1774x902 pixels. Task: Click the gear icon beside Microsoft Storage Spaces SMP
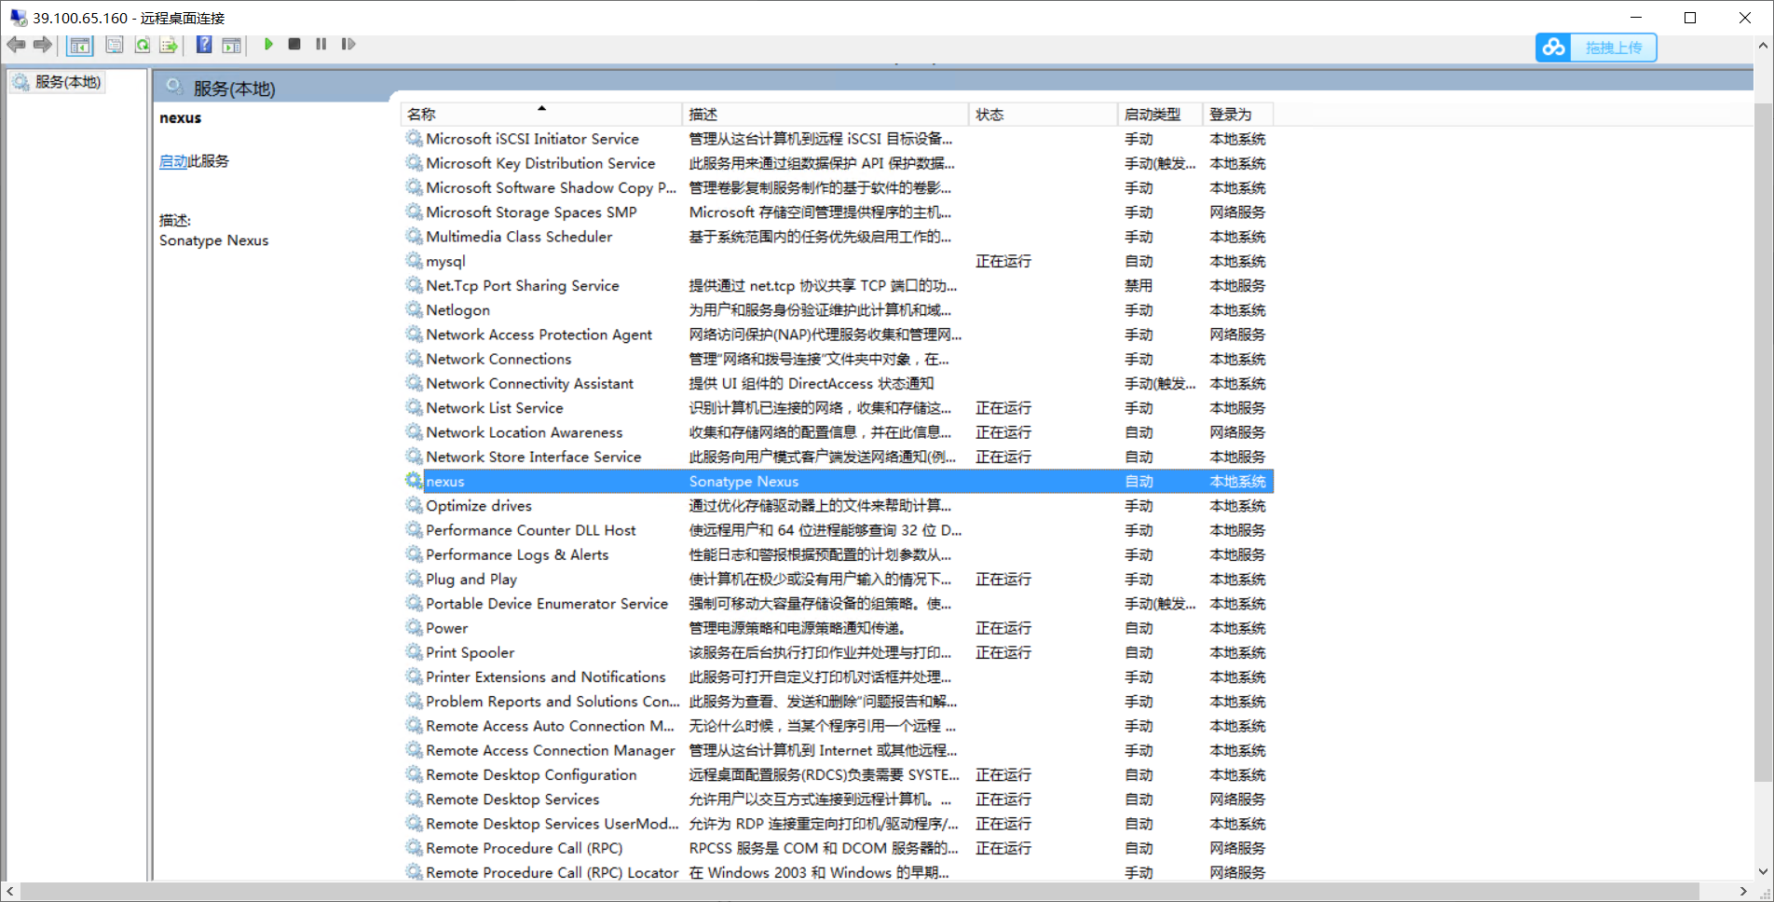tap(414, 212)
